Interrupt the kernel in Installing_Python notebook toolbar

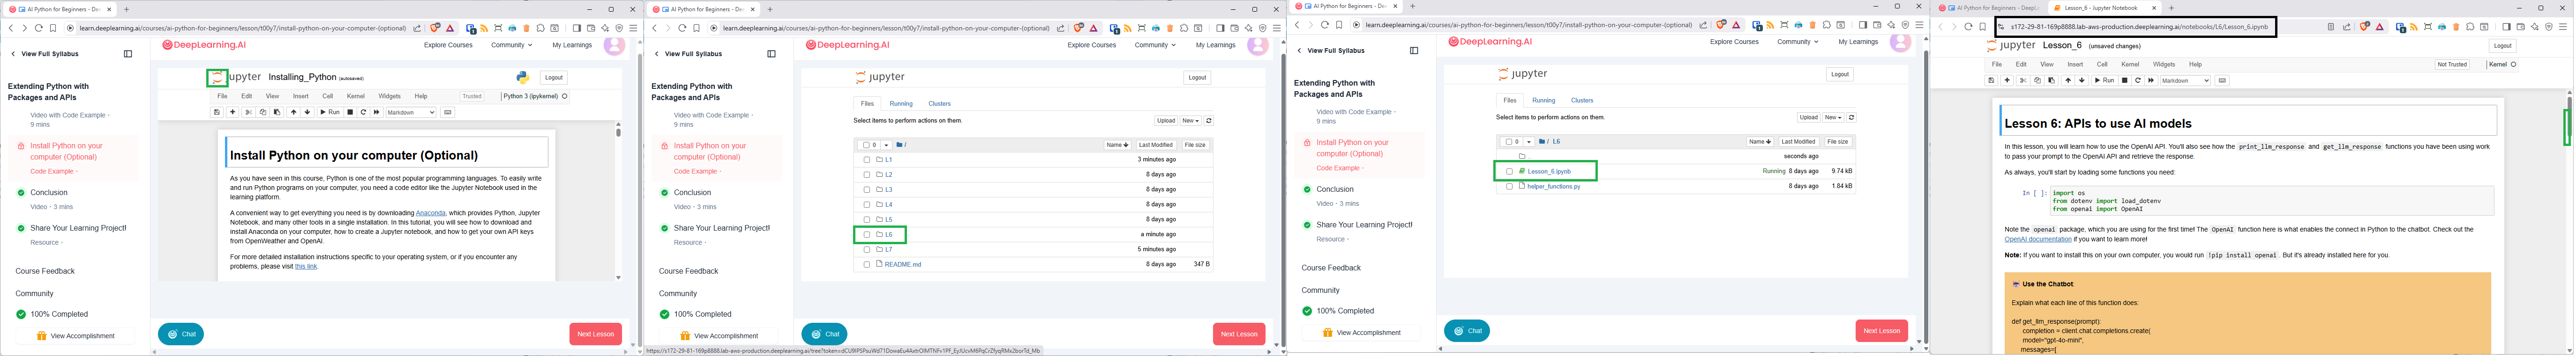click(350, 113)
